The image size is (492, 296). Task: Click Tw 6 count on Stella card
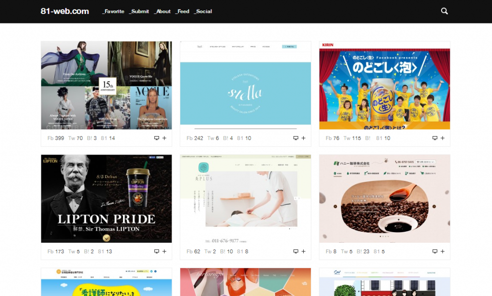(213, 138)
